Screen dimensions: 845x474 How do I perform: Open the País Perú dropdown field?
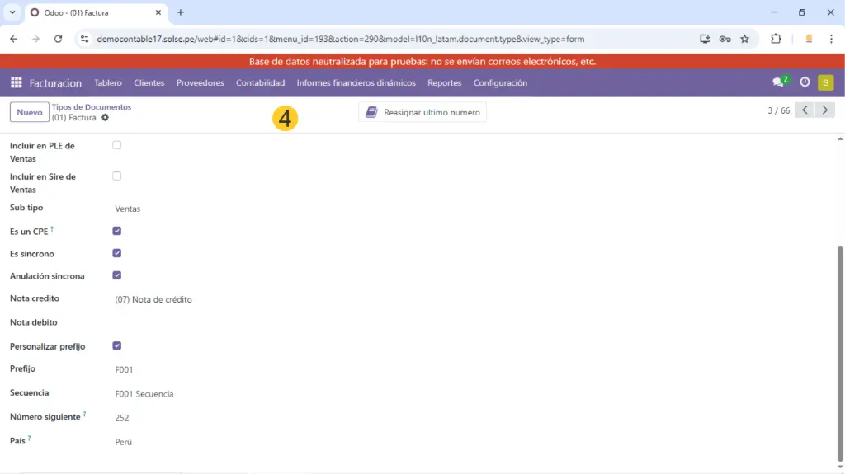pyautogui.click(x=248, y=442)
